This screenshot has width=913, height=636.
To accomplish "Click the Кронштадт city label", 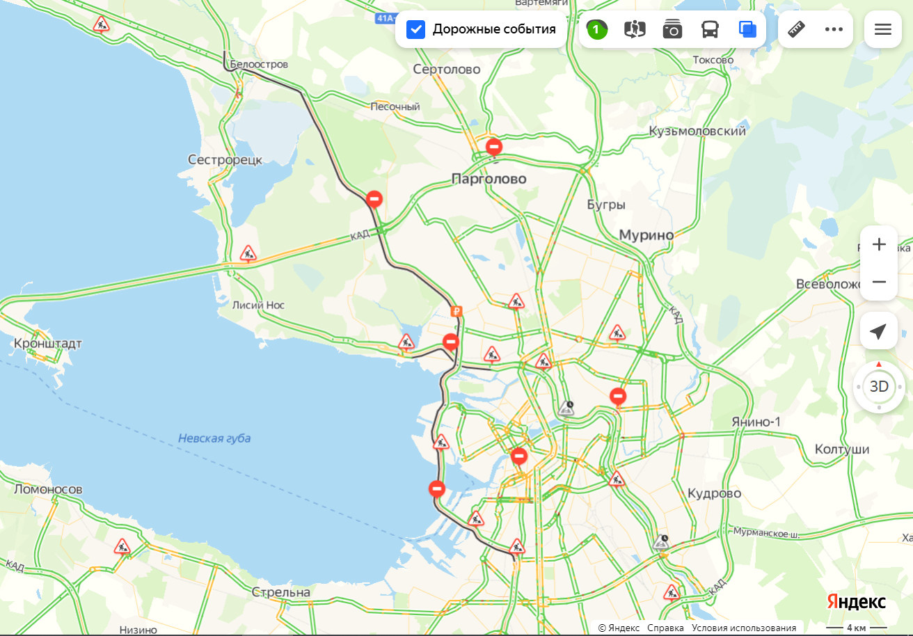I will [48, 344].
